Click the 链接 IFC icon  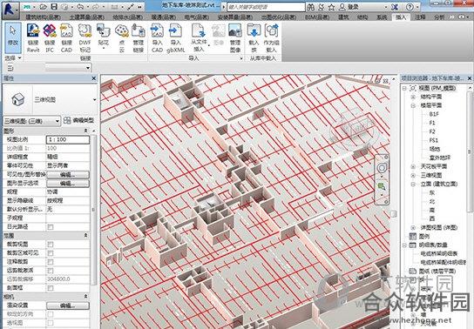(50, 38)
